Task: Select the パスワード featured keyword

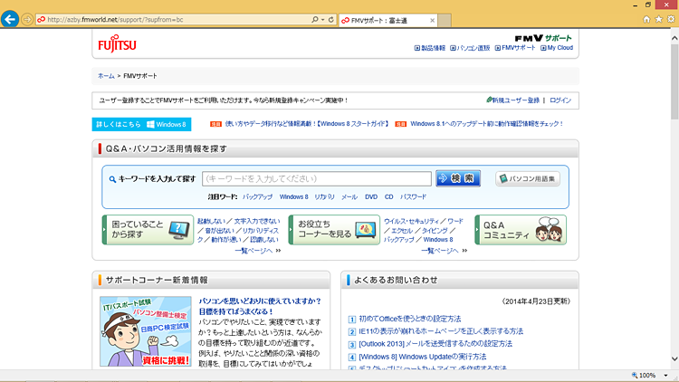Action: coord(413,196)
